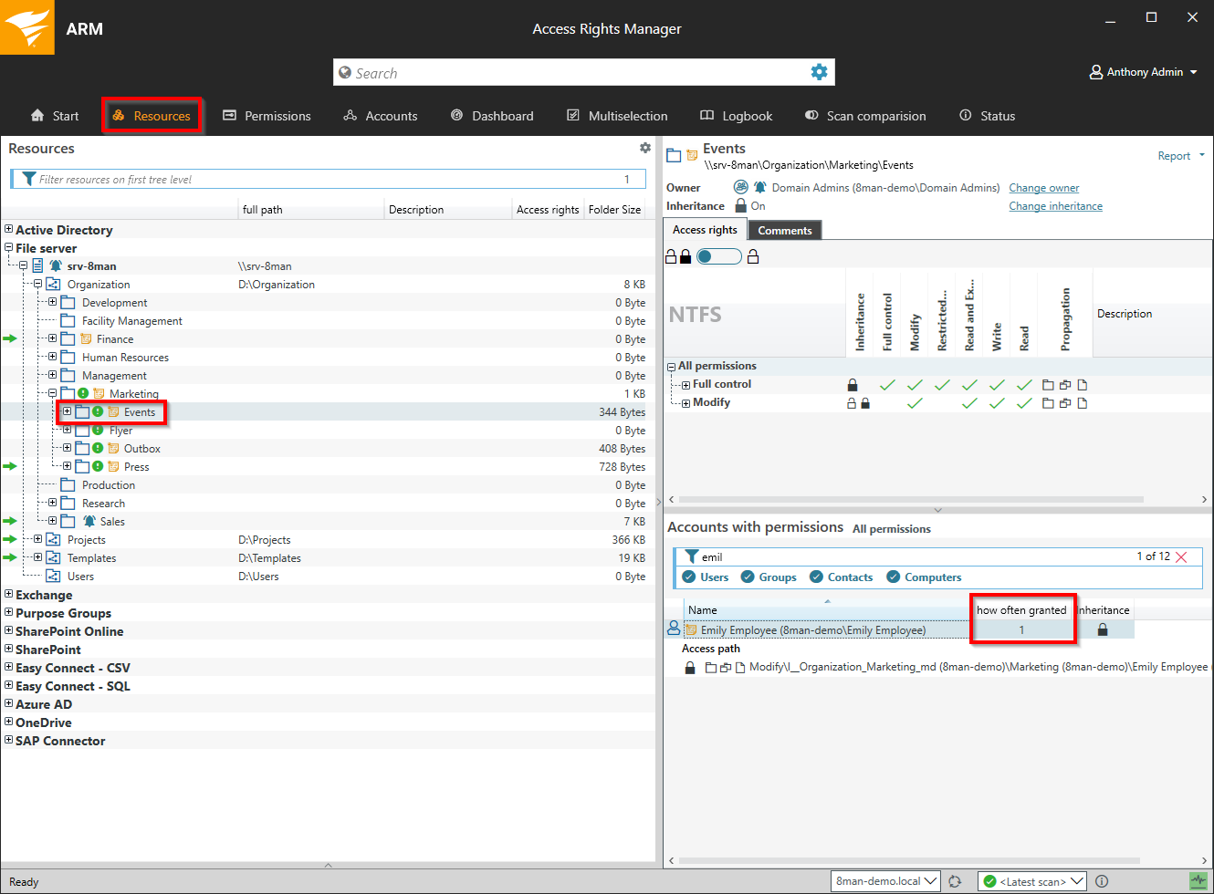Screen dimensions: 1214x894
Task: Collapse the Marketing folder in the tree
Action: (x=52, y=393)
